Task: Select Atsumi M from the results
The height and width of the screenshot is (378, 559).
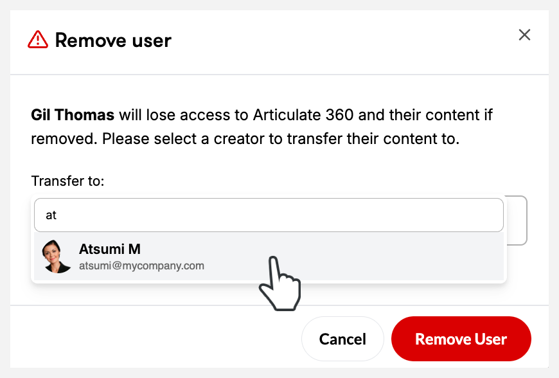Action: (x=268, y=256)
